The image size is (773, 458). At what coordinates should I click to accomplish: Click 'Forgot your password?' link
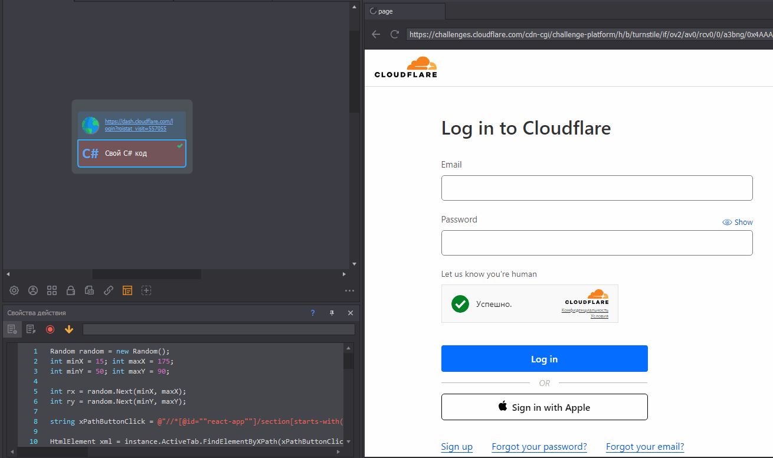point(539,447)
